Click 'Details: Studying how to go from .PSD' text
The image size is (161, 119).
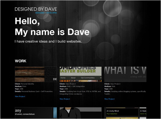(x=80, y=93)
